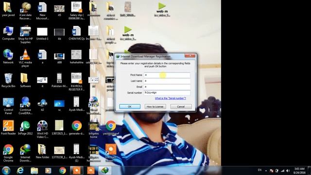
Task: Click the EN language indicator
Action: coord(259,170)
